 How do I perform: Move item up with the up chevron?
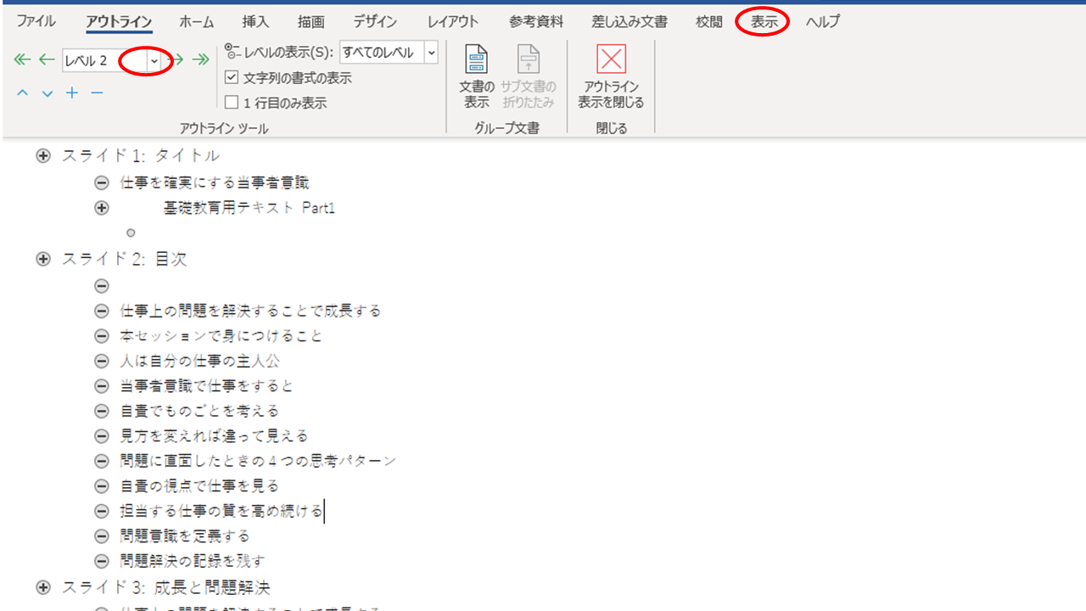click(23, 93)
